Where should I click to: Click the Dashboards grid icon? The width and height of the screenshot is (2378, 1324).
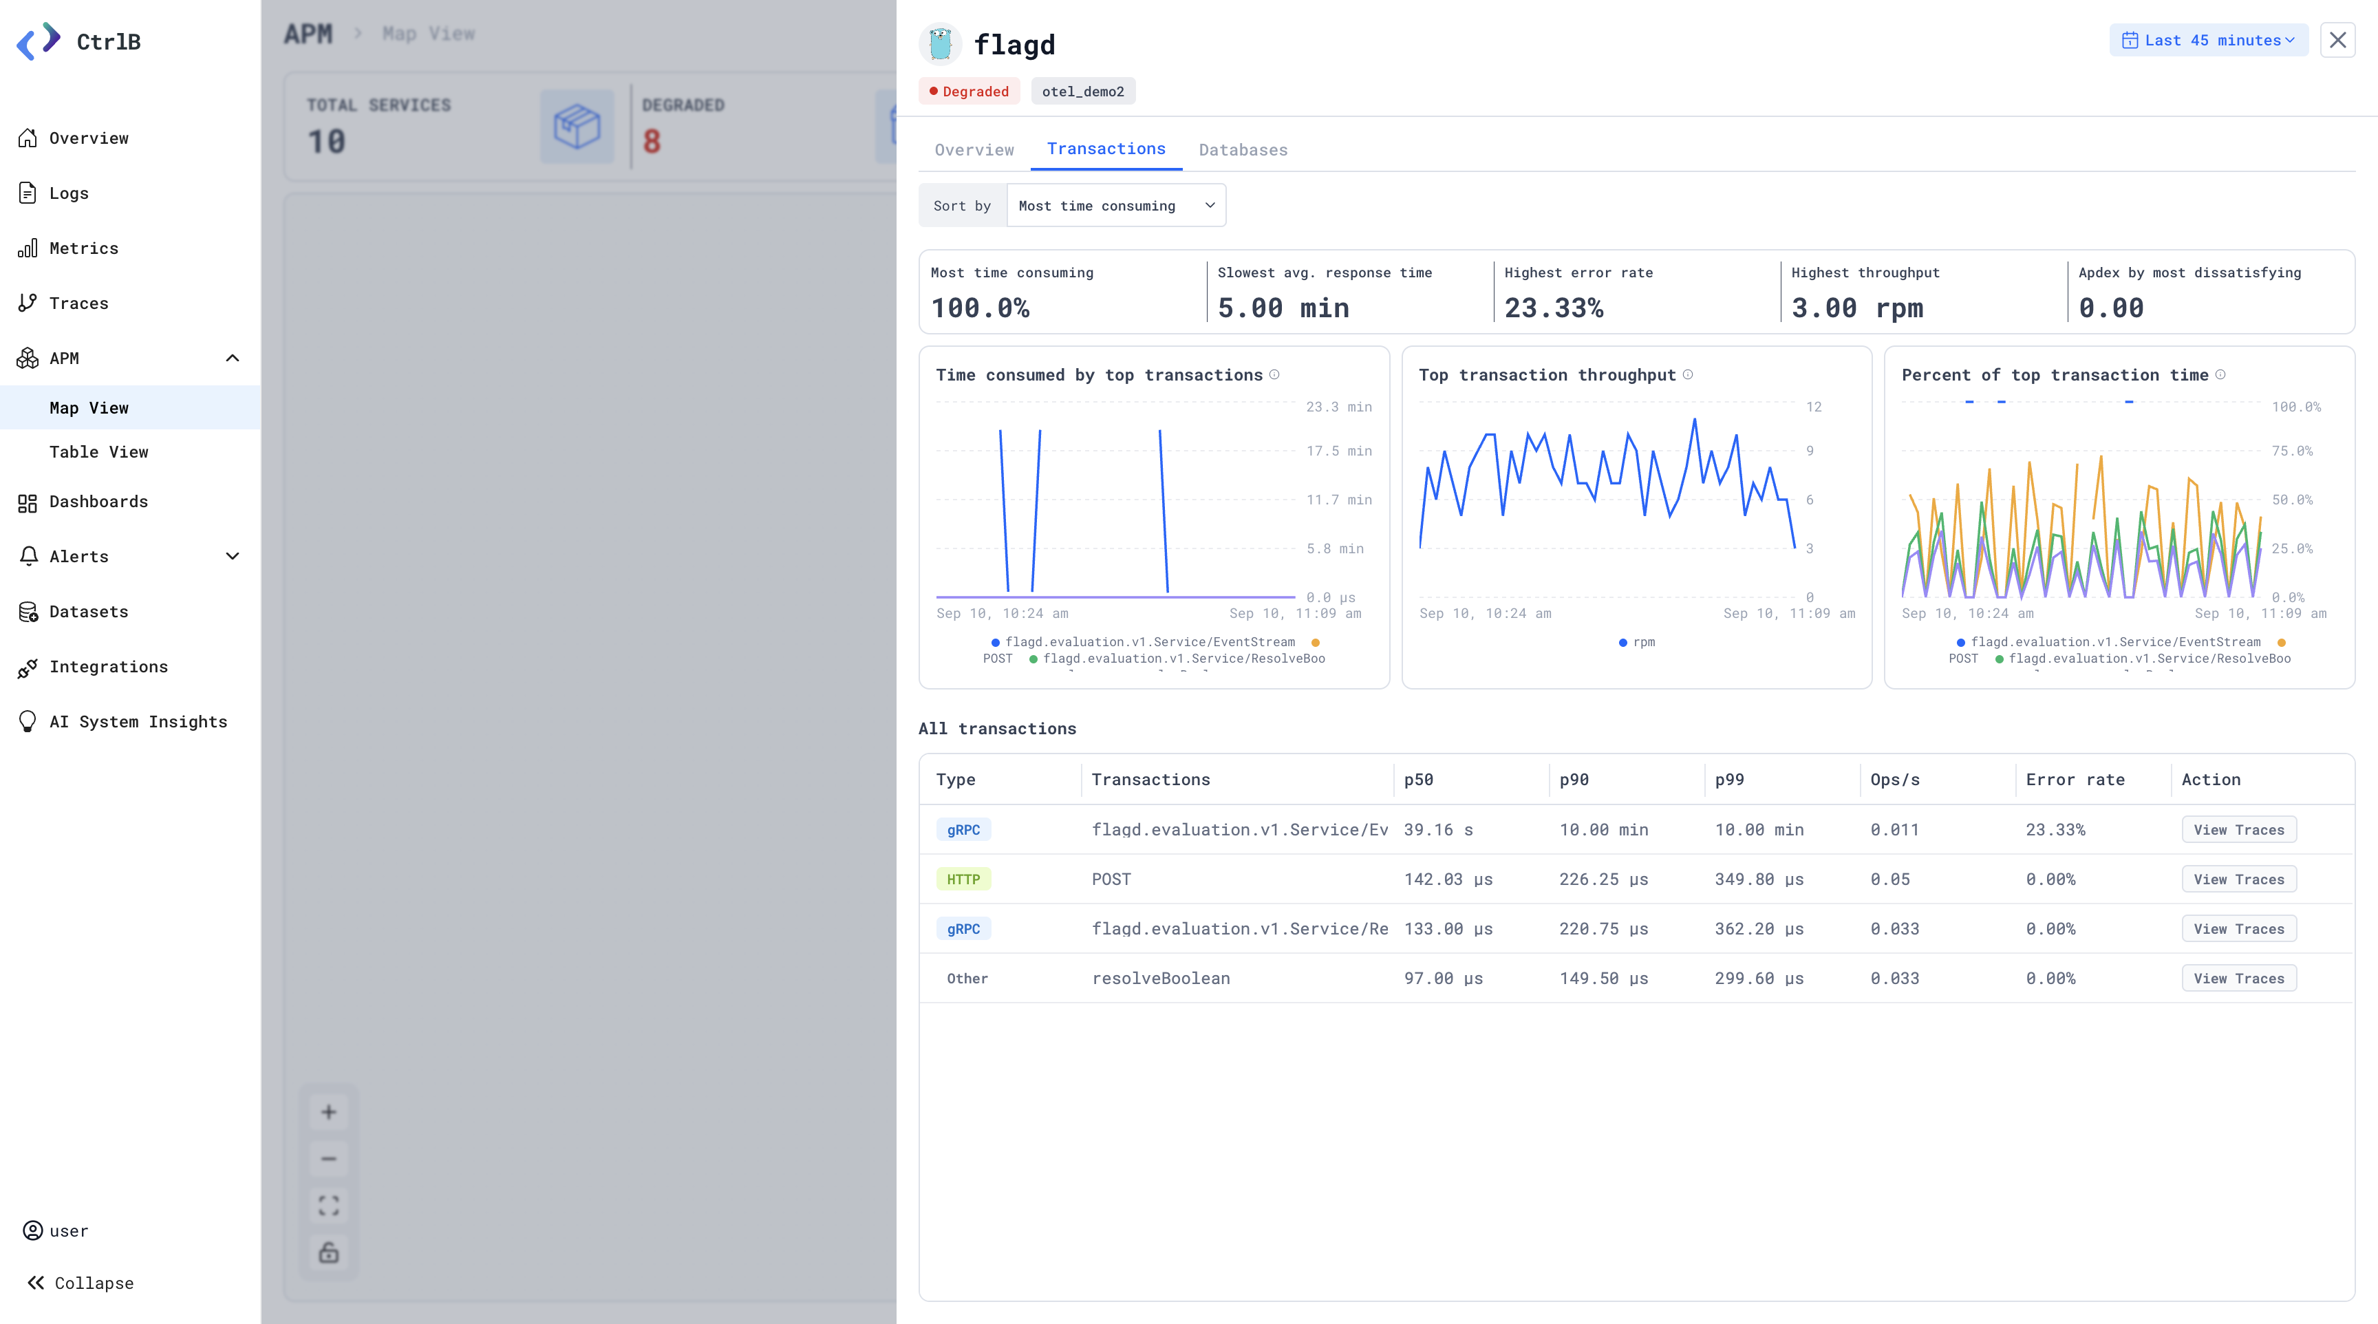(28, 502)
